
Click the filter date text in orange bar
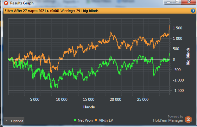click(36, 11)
